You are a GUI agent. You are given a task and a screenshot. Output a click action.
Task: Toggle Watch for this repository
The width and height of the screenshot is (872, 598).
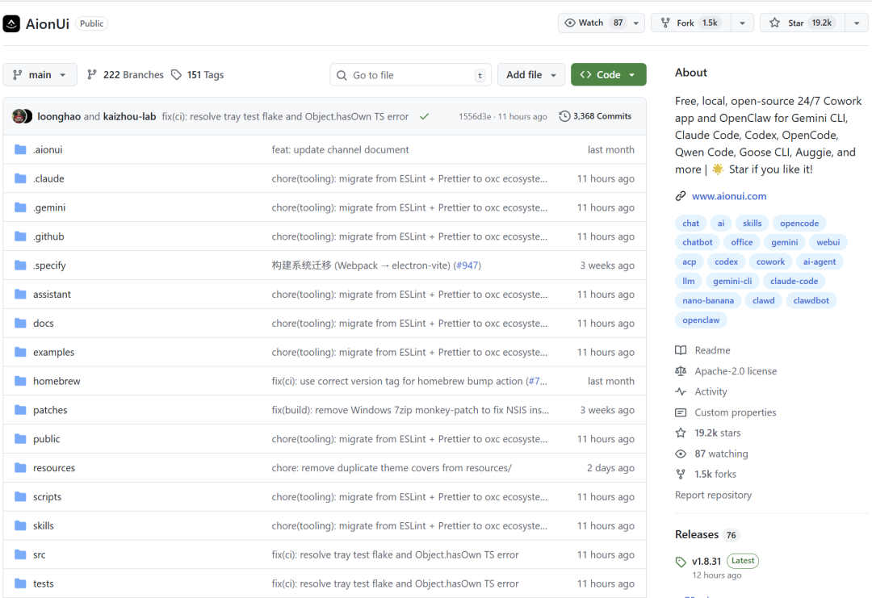tap(593, 23)
